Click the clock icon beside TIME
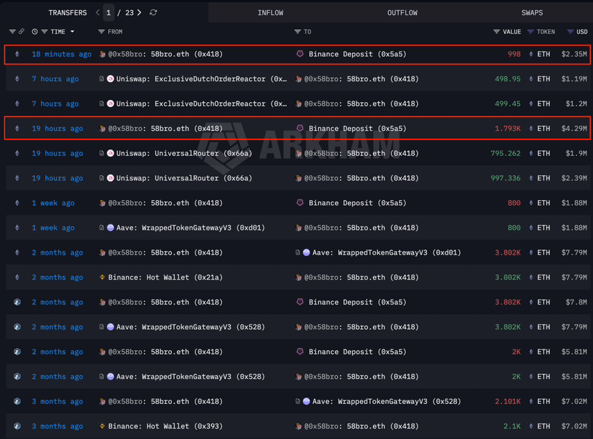This screenshot has width=593, height=439. pos(35,31)
